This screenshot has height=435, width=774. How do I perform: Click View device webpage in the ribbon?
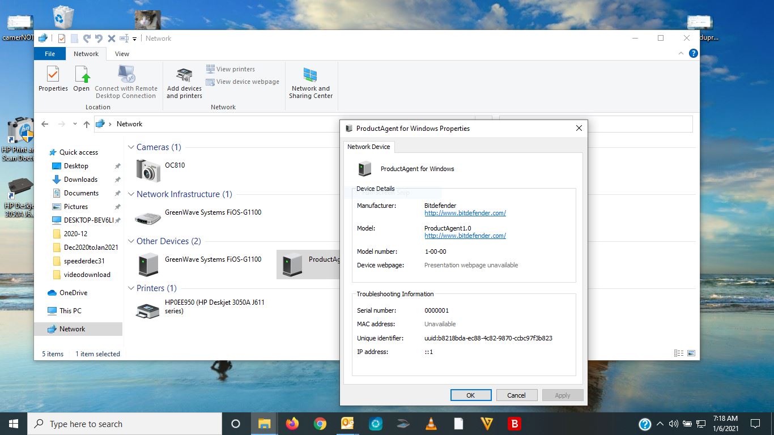pyautogui.click(x=243, y=82)
